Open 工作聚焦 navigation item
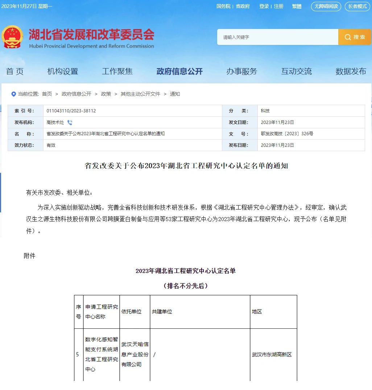This screenshot has height=390, width=372. coord(117,71)
